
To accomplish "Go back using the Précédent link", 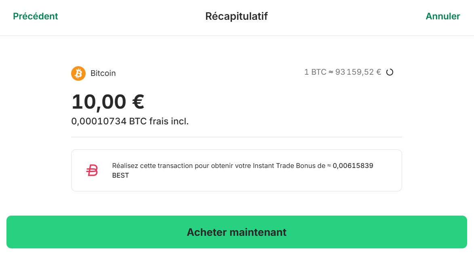I will tap(35, 16).
